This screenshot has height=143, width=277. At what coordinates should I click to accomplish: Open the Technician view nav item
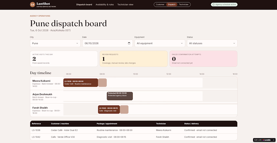pos(125,5)
